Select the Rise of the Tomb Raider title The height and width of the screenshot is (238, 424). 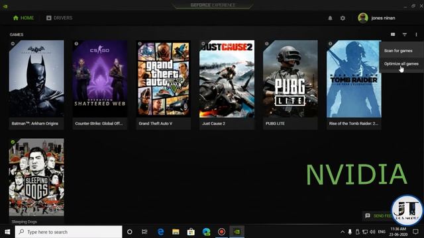(x=353, y=124)
